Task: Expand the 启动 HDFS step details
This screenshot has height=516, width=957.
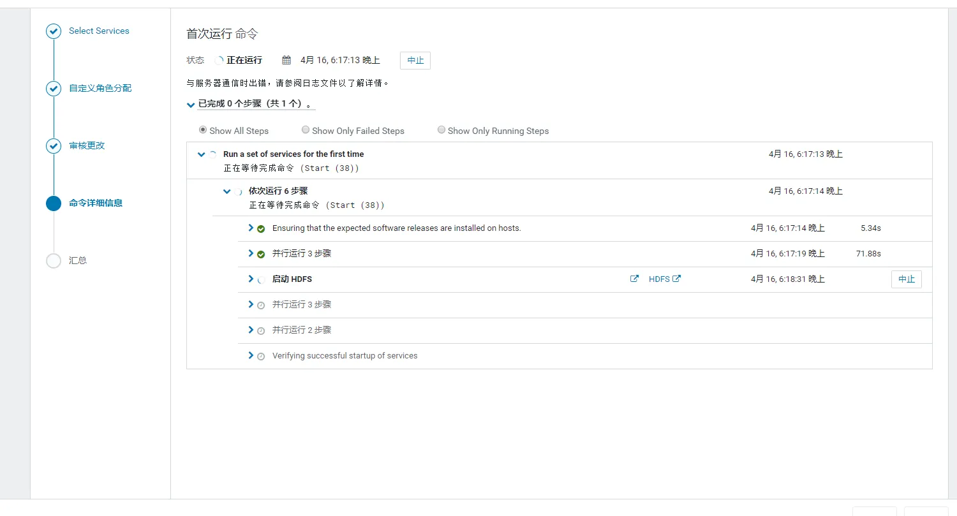Action: [x=251, y=279]
